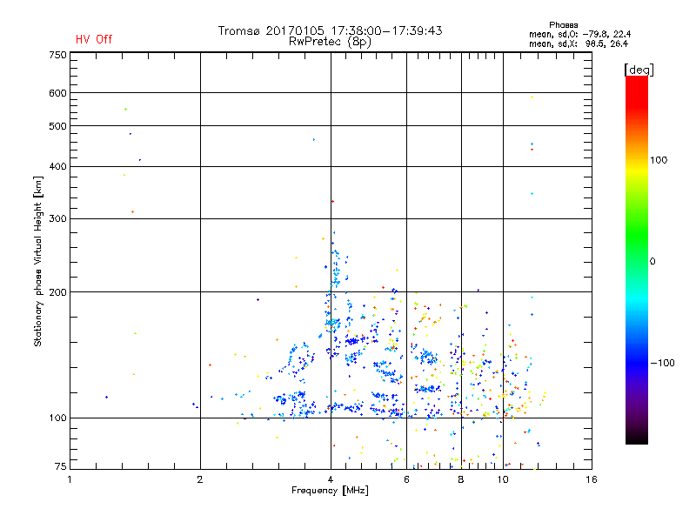Click the 'Frequency [MHz]' axis label
This screenshot has width=696, height=522.
tap(330, 491)
